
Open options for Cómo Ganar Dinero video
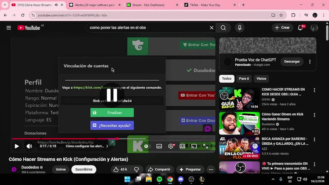point(314,115)
